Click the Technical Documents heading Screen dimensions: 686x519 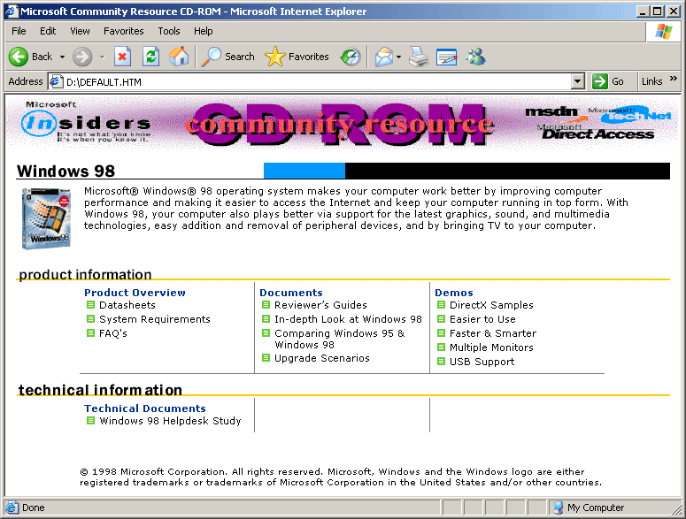145,408
